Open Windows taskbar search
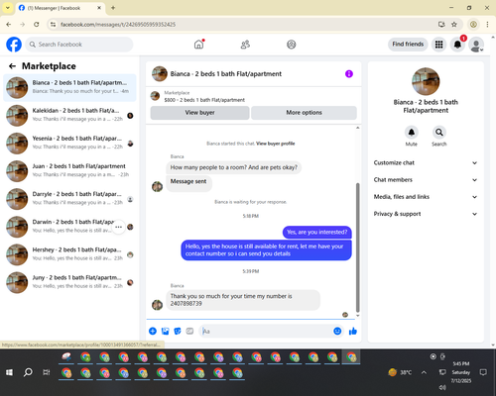496x396 pixels. coord(28,372)
